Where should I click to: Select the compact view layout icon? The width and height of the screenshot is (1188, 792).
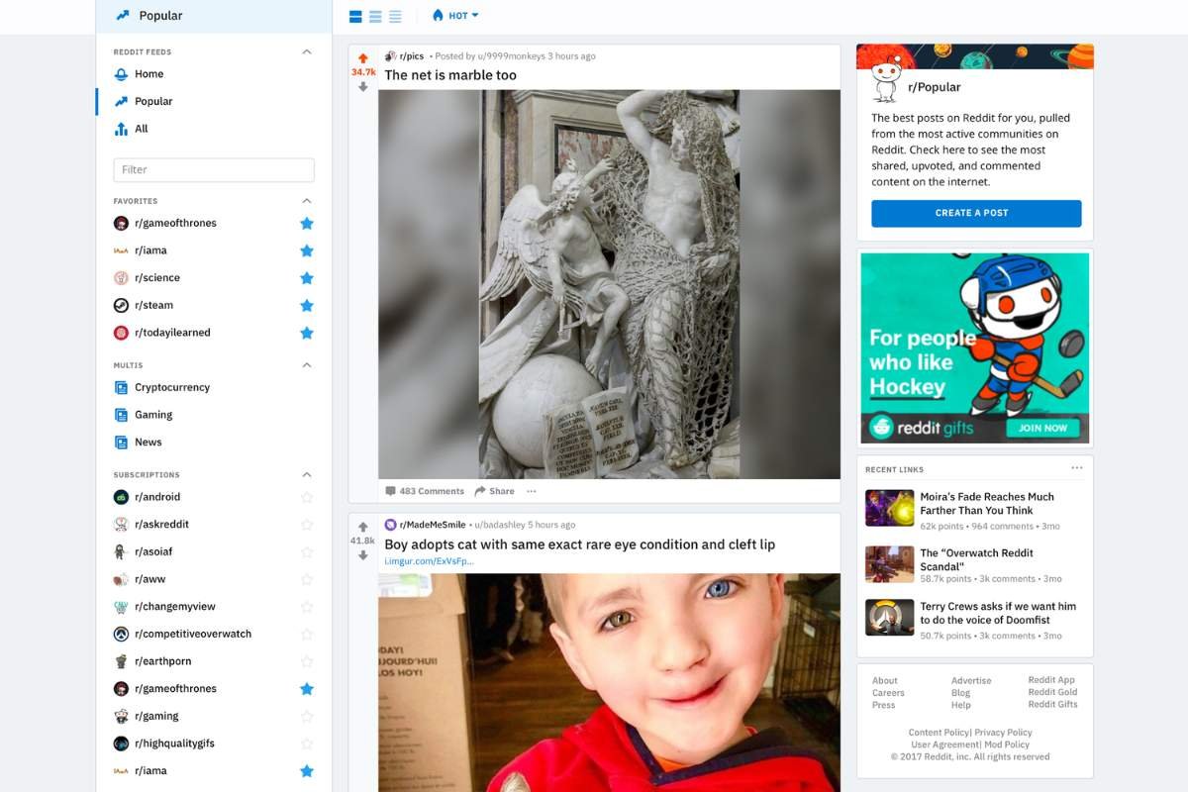coord(395,17)
